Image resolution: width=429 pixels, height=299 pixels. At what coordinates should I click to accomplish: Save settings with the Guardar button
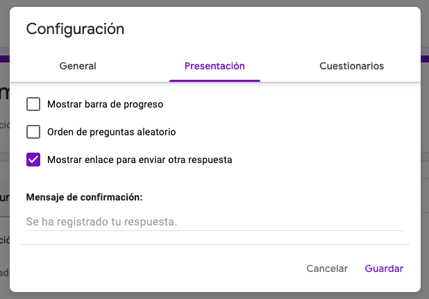(x=384, y=268)
